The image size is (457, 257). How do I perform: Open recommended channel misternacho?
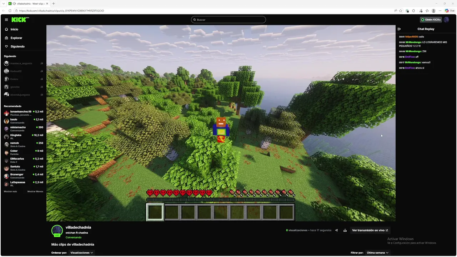[x=23, y=129]
